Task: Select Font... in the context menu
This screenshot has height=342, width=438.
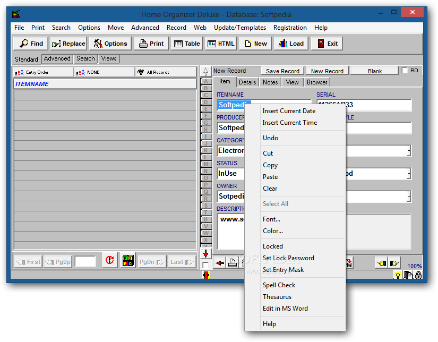Action: point(271,219)
